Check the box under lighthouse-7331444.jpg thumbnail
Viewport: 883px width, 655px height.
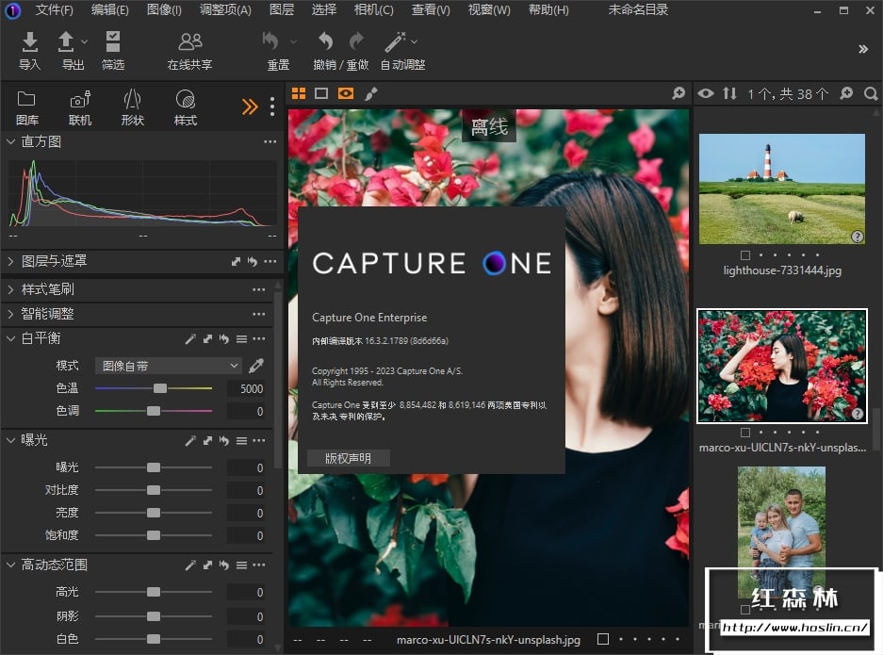[x=745, y=255]
